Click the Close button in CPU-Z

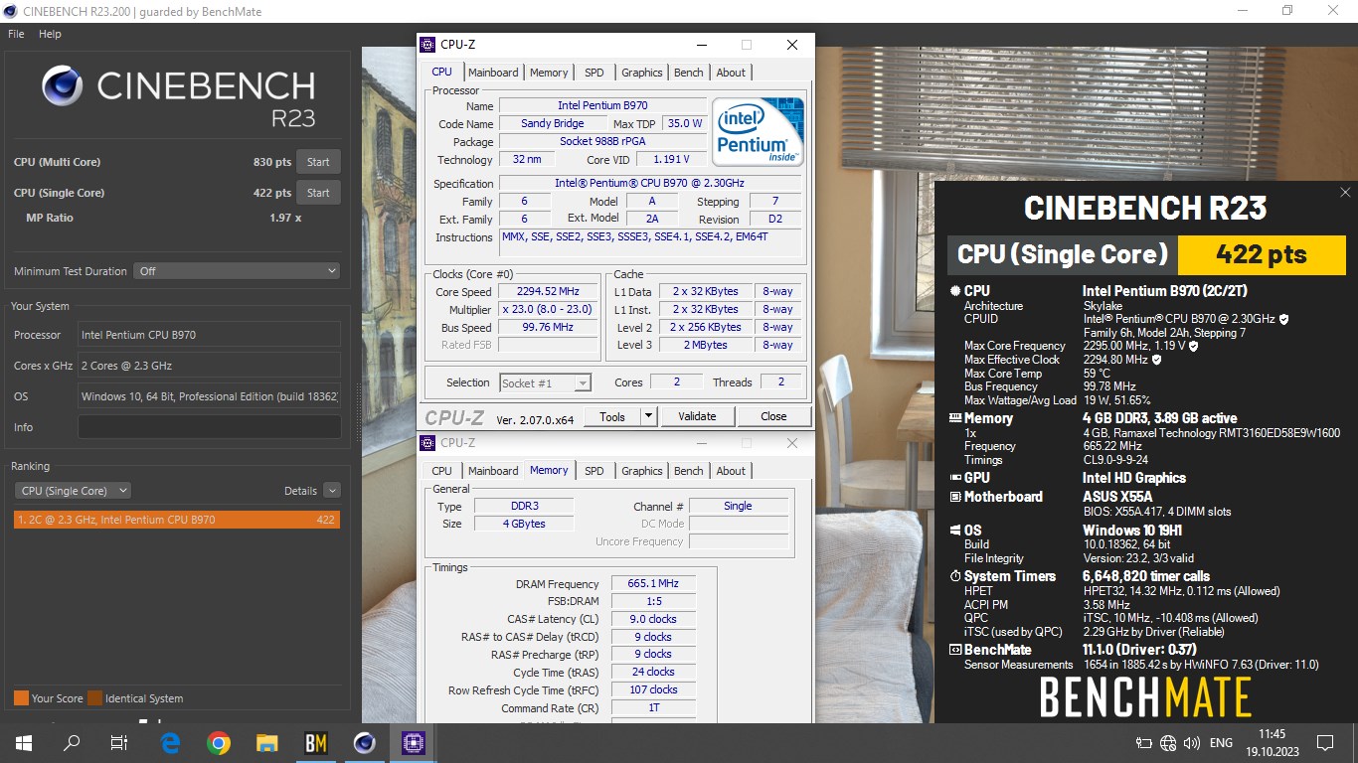[x=773, y=416]
